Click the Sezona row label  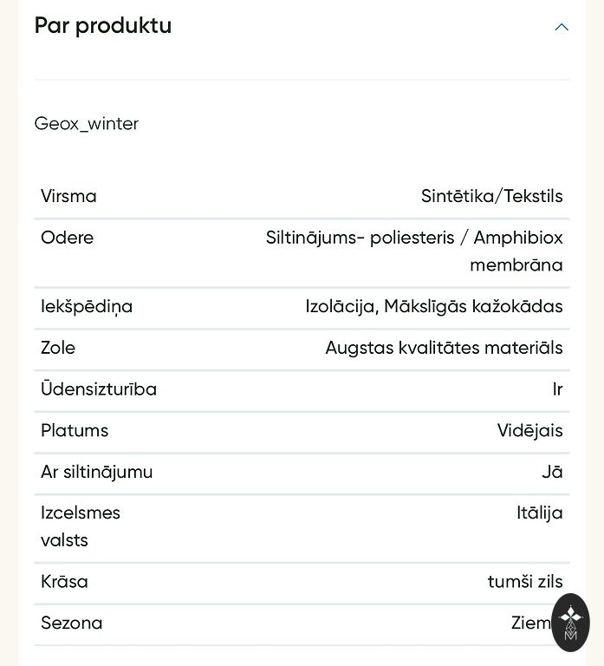pyautogui.click(x=71, y=623)
